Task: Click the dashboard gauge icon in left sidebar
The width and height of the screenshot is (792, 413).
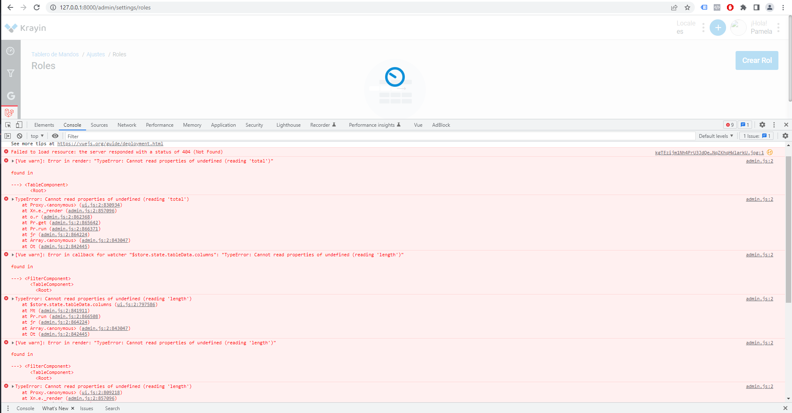Action: click(x=10, y=51)
